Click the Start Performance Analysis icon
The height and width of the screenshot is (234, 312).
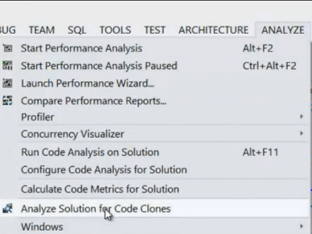(7, 48)
